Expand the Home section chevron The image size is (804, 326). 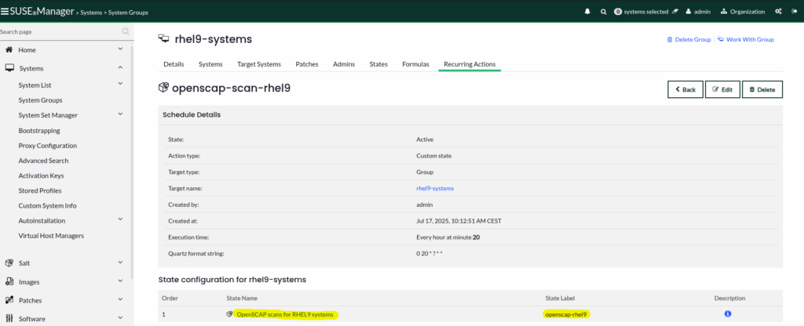point(120,49)
